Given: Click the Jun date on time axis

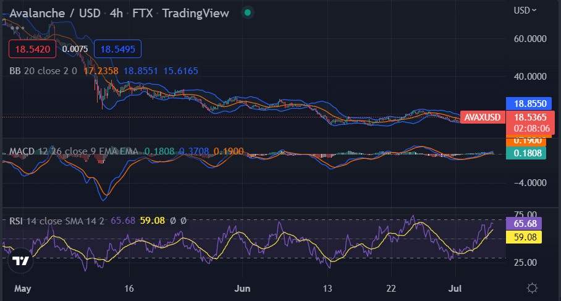Looking at the screenshot, I should 242,289.
